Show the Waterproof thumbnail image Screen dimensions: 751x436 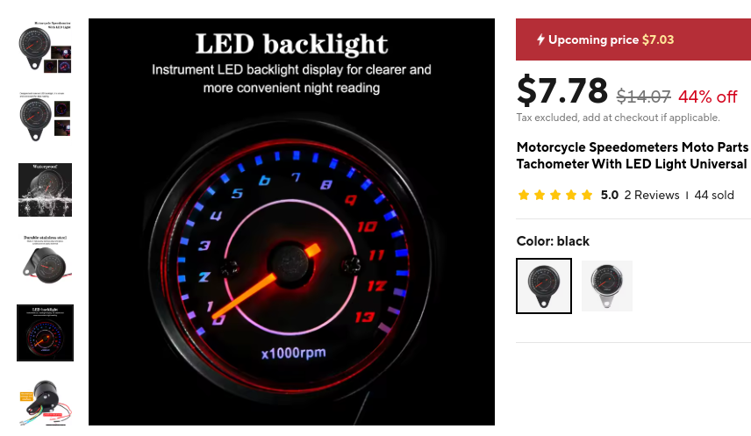tap(45, 189)
